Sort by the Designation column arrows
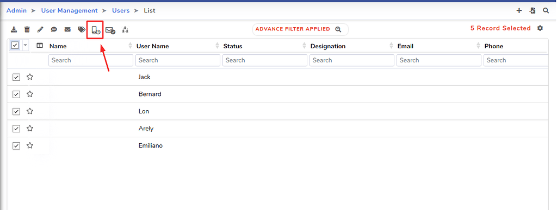The width and height of the screenshot is (557, 210). pos(391,46)
